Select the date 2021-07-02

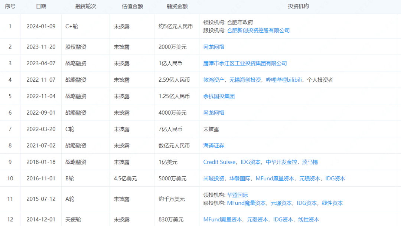tap(41, 145)
